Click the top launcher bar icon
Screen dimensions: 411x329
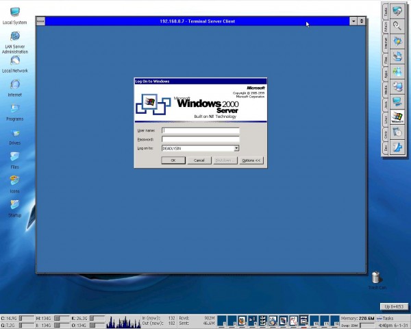pyautogui.click(x=397, y=11)
